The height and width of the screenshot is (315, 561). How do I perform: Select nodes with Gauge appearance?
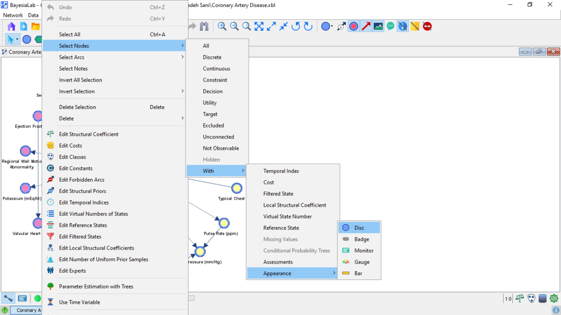coord(360,262)
